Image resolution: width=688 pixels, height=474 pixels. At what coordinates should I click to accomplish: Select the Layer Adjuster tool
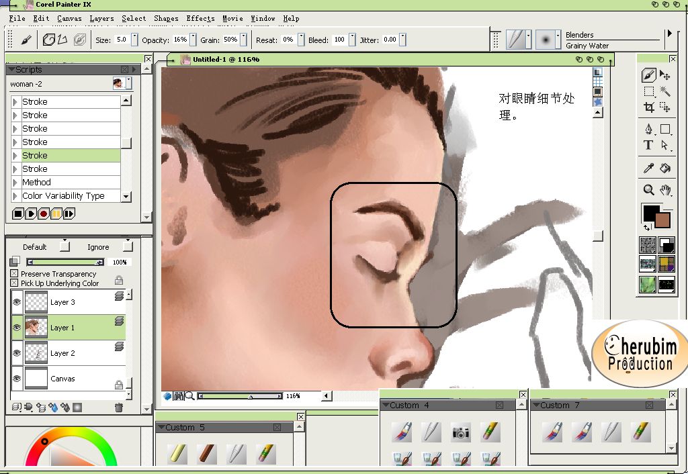pos(664,75)
